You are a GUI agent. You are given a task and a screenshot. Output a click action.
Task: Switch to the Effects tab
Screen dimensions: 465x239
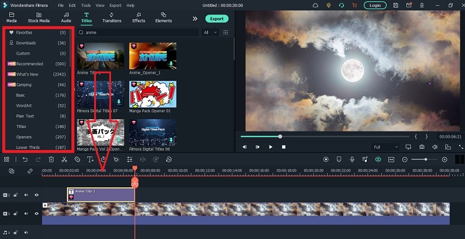[x=138, y=18]
